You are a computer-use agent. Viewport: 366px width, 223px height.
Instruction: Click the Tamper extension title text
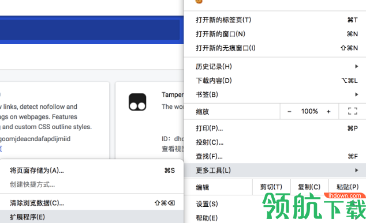click(x=173, y=95)
